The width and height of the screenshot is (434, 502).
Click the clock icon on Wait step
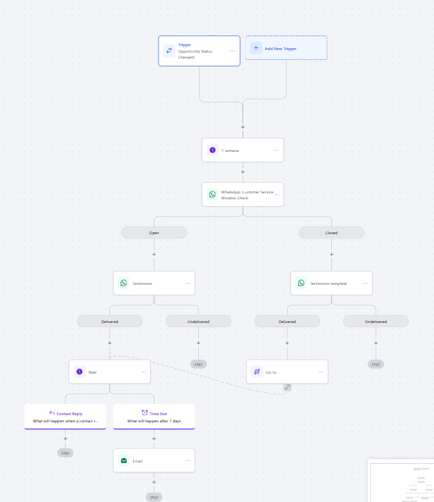point(79,372)
